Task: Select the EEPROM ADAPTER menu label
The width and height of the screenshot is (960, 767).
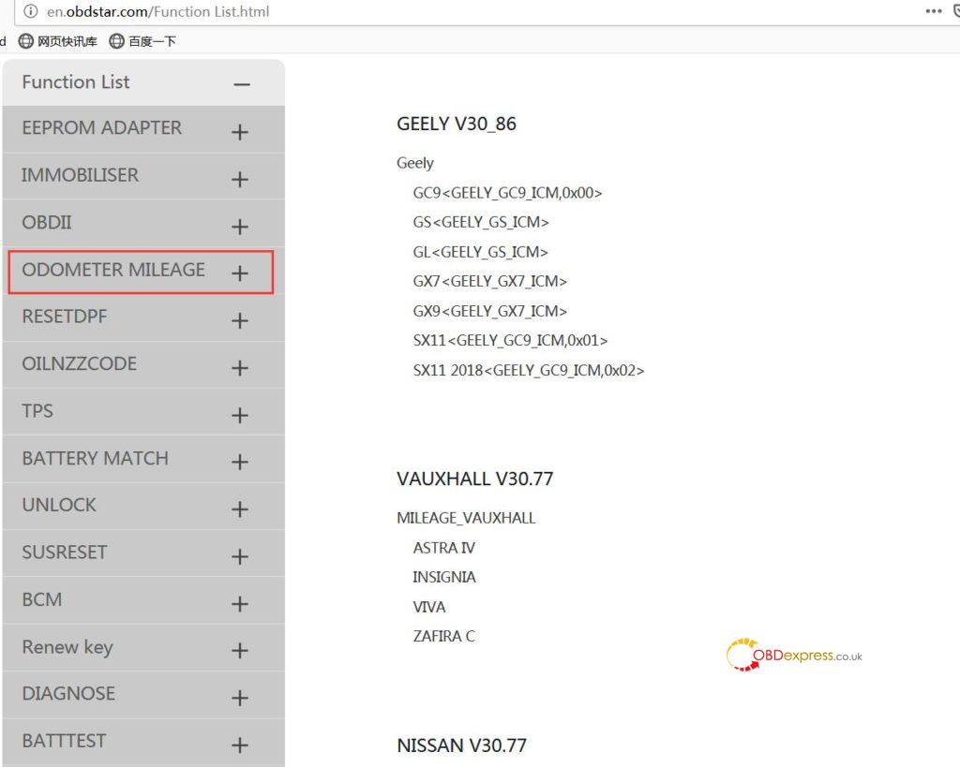Action: [101, 127]
